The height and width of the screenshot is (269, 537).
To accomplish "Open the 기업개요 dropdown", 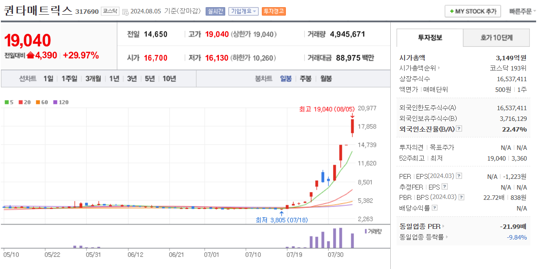I will point(243,11).
